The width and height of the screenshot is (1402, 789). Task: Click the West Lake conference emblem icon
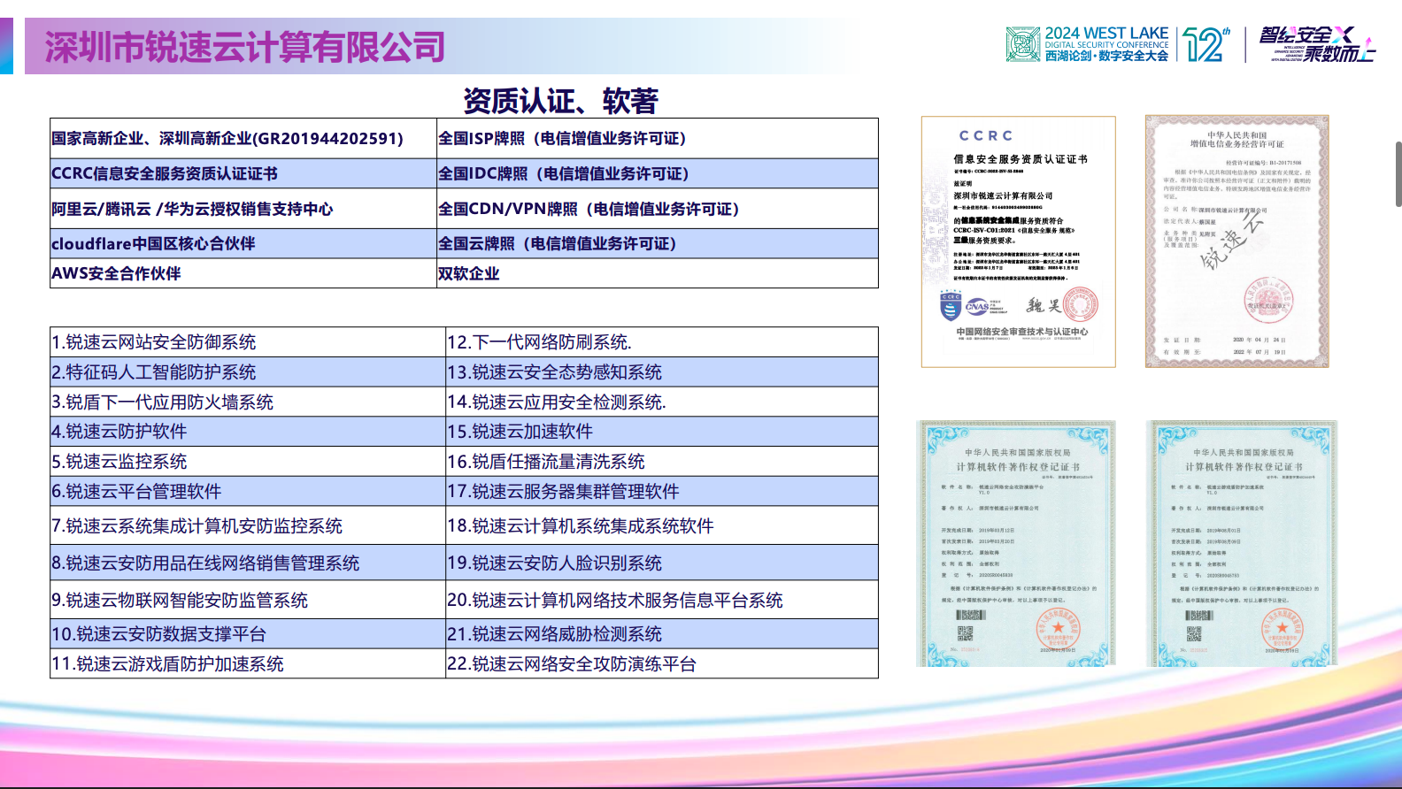point(1022,44)
